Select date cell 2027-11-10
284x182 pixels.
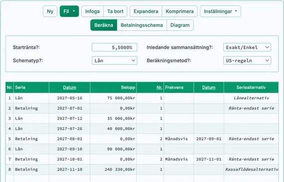pos(70,170)
